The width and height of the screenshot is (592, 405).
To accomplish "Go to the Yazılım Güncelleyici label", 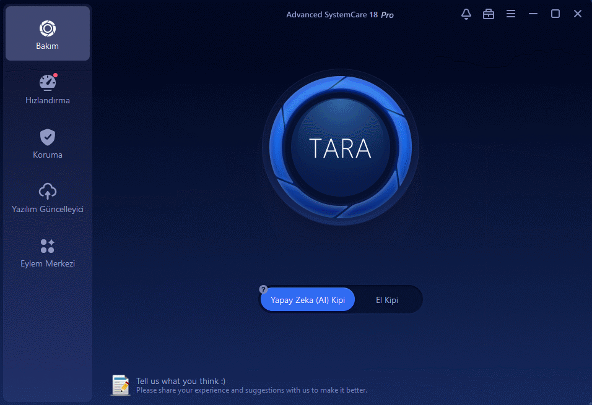I will (x=48, y=209).
